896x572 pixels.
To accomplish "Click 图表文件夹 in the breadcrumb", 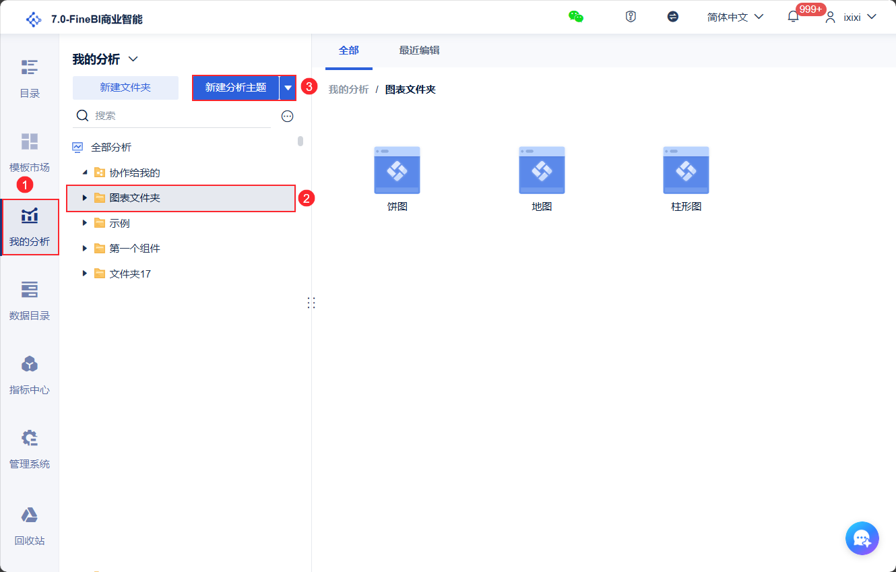I will pyautogui.click(x=410, y=90).
